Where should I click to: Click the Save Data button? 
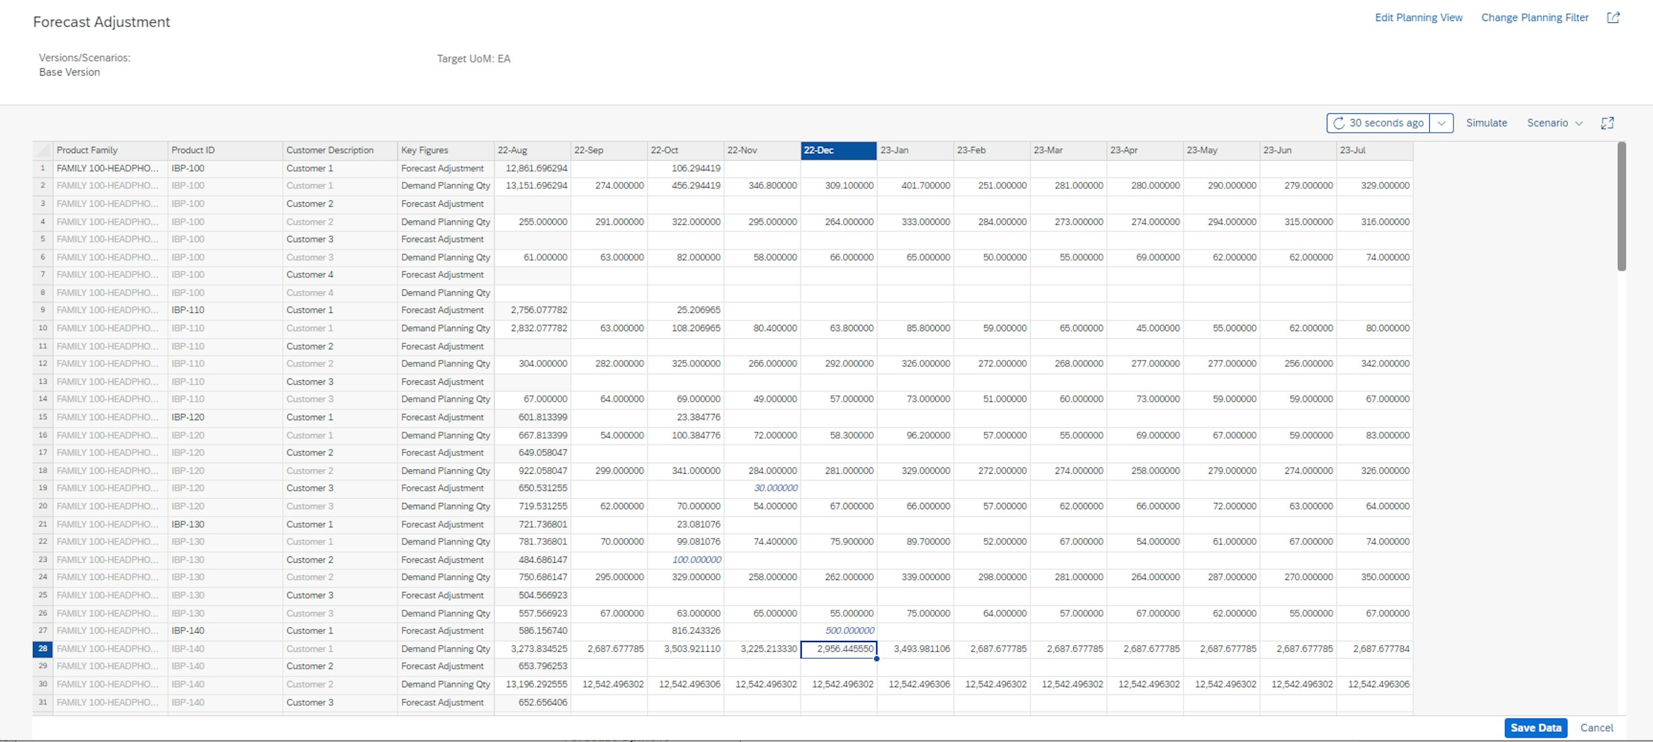(1536, 728)
